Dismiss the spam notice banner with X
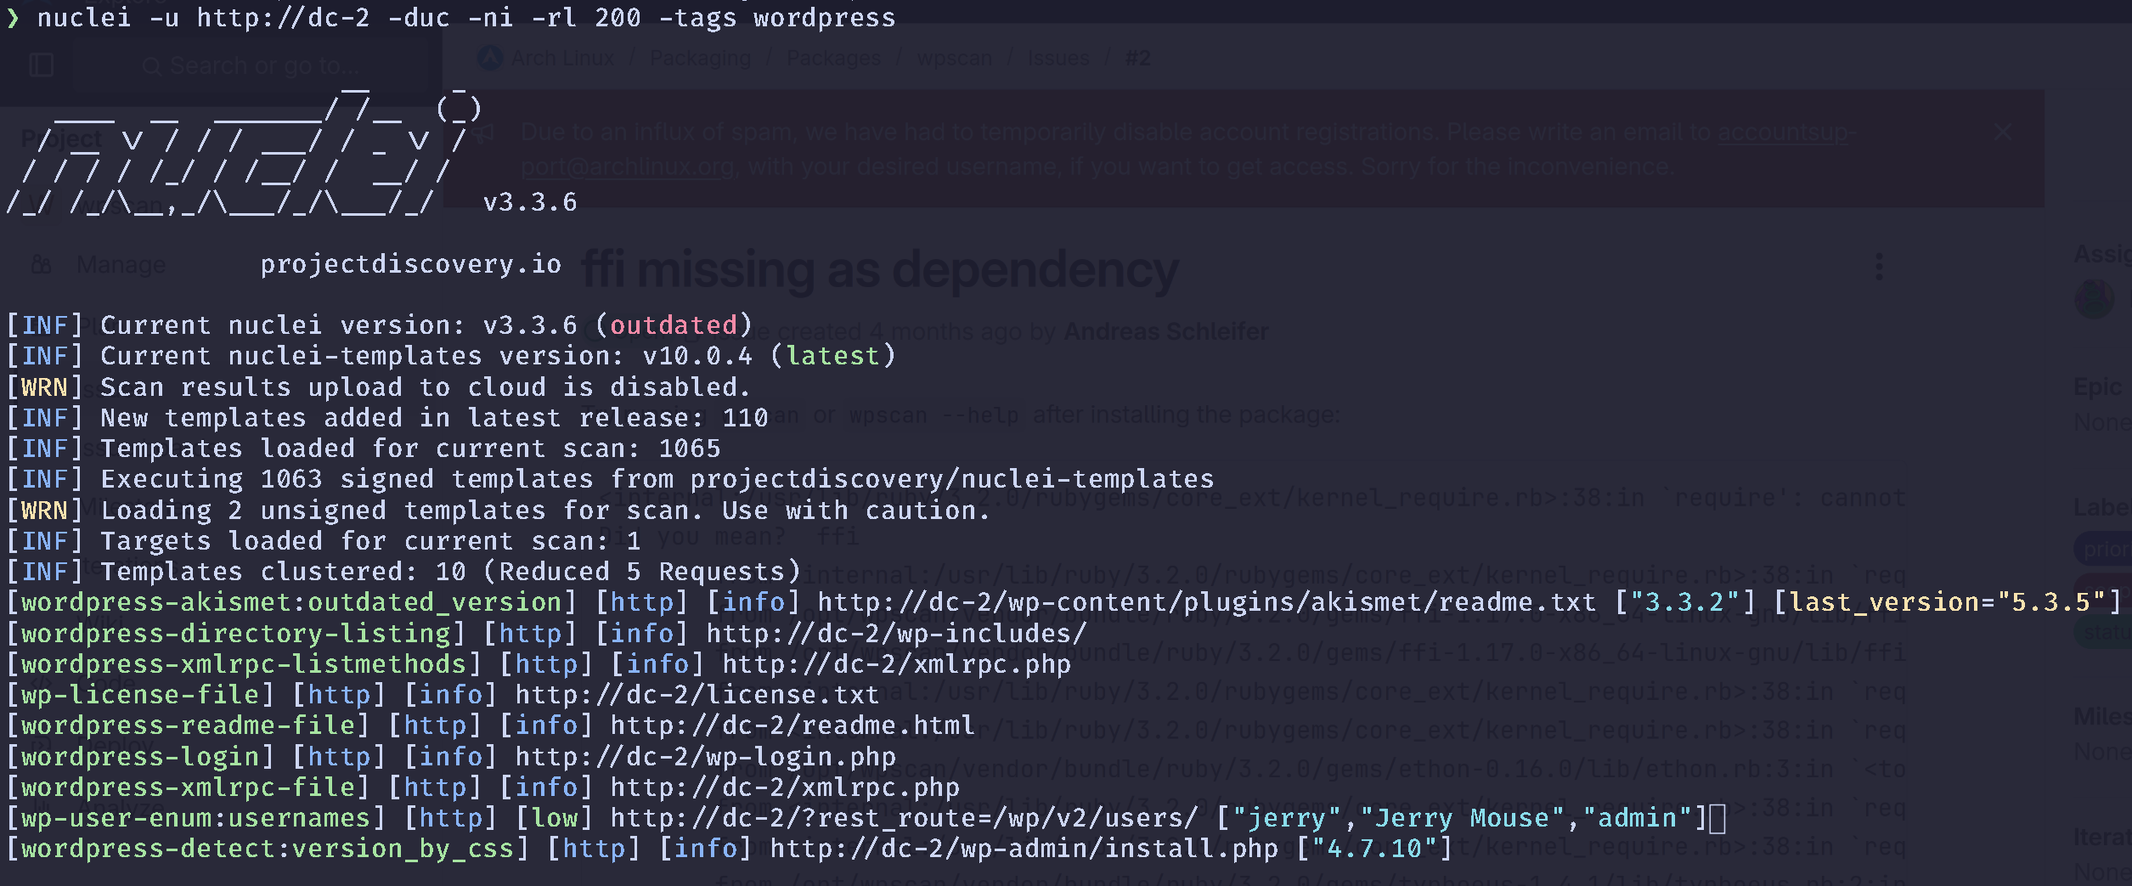The image size is (2132, 886). click(x=2002, y=132)
